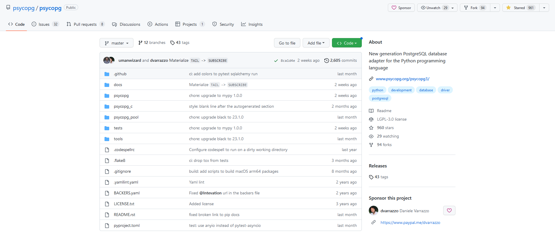555x233 pixels.
Task: Click the folder icon for docs
Action: [x=107, y=85]
